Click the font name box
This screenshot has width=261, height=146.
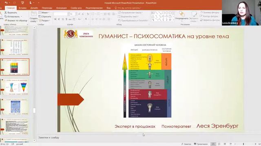pos(61,14)
